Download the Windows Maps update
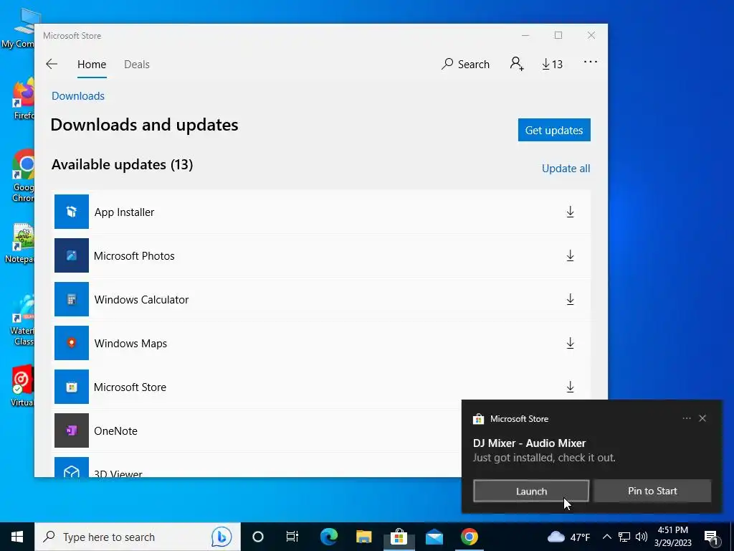Screen dimensions: 734x551 click(570, 343)
